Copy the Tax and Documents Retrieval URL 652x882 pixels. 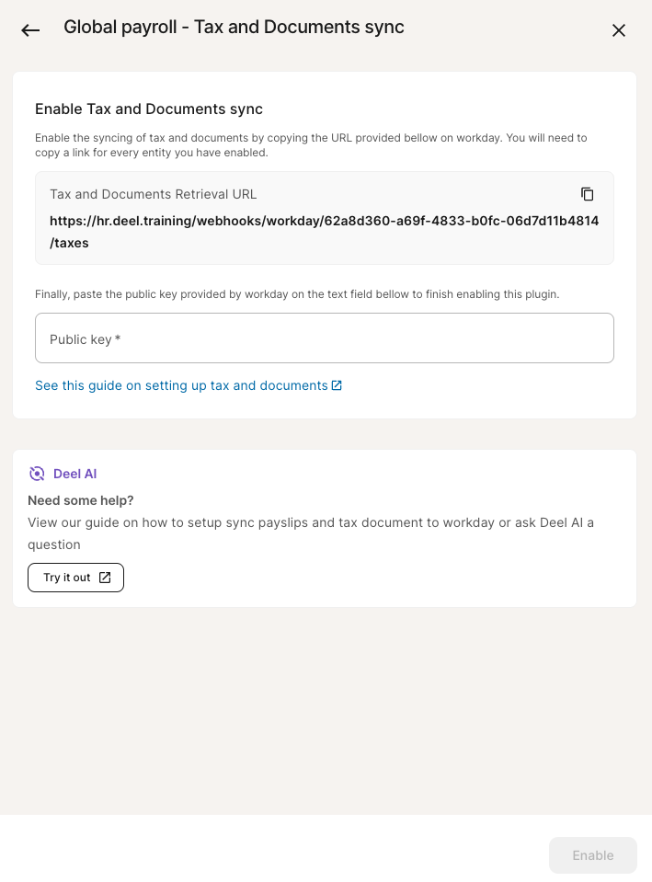(588, 194)
